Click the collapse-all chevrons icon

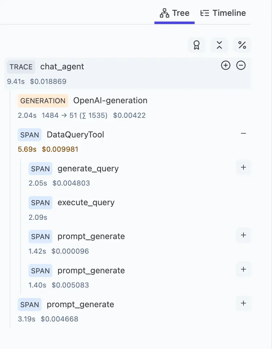click(x=219, y=45)
